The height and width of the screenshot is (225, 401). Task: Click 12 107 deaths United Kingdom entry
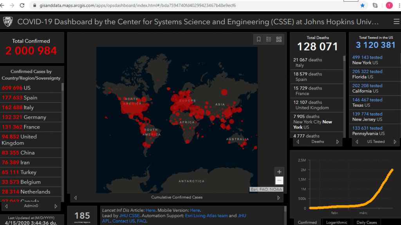tap(316, 105)
